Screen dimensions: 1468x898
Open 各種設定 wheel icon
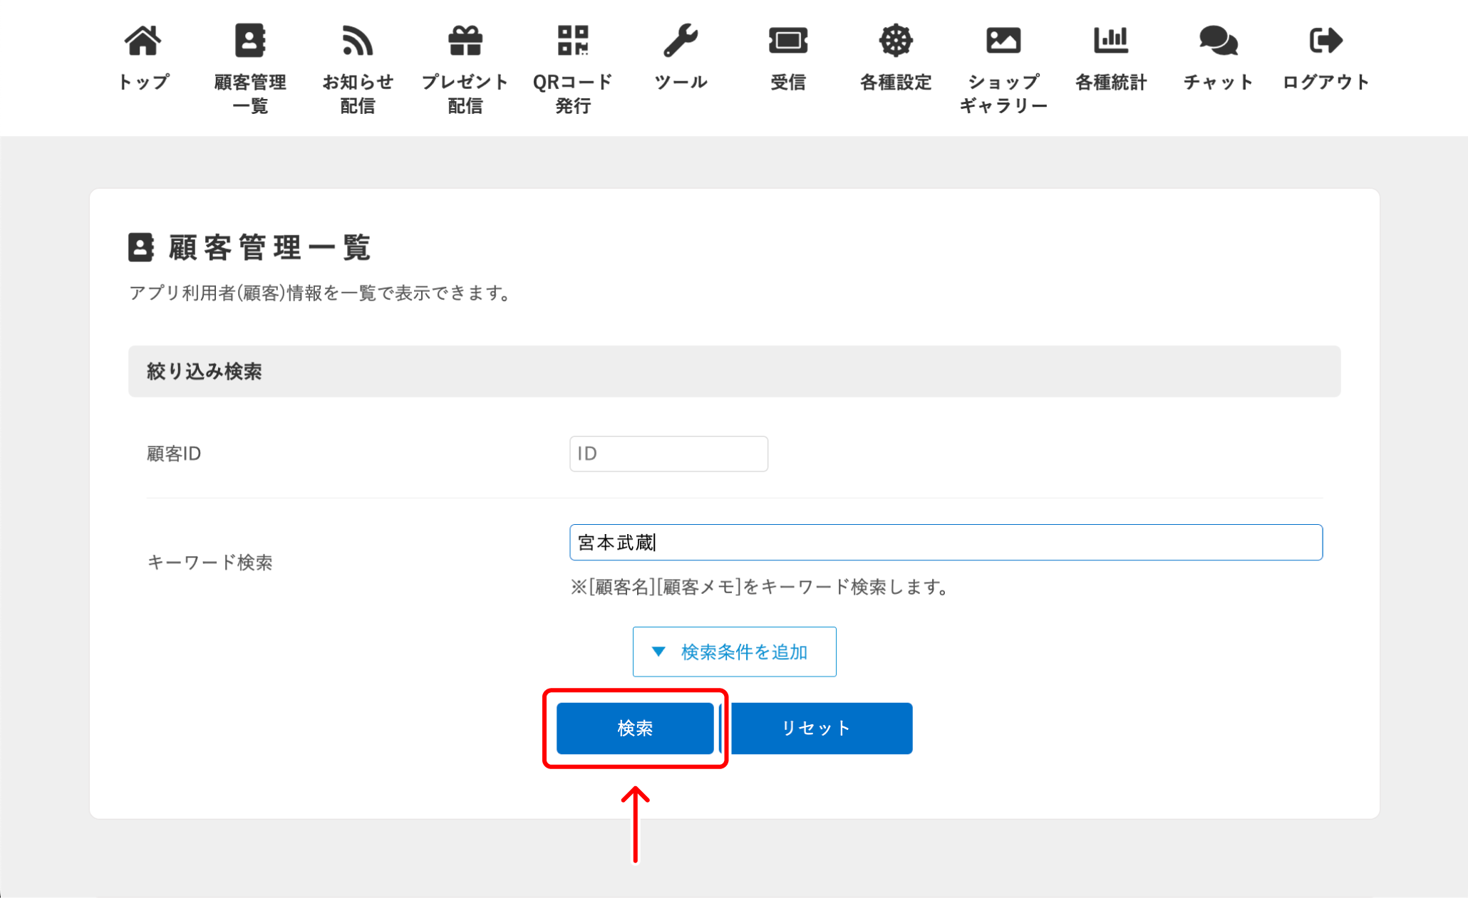[895, 41]
